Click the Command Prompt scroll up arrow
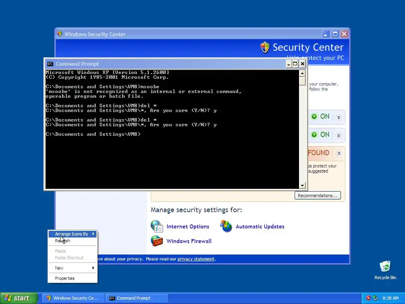The width and height of the screenshot is (405, 304). coord(302,73)
